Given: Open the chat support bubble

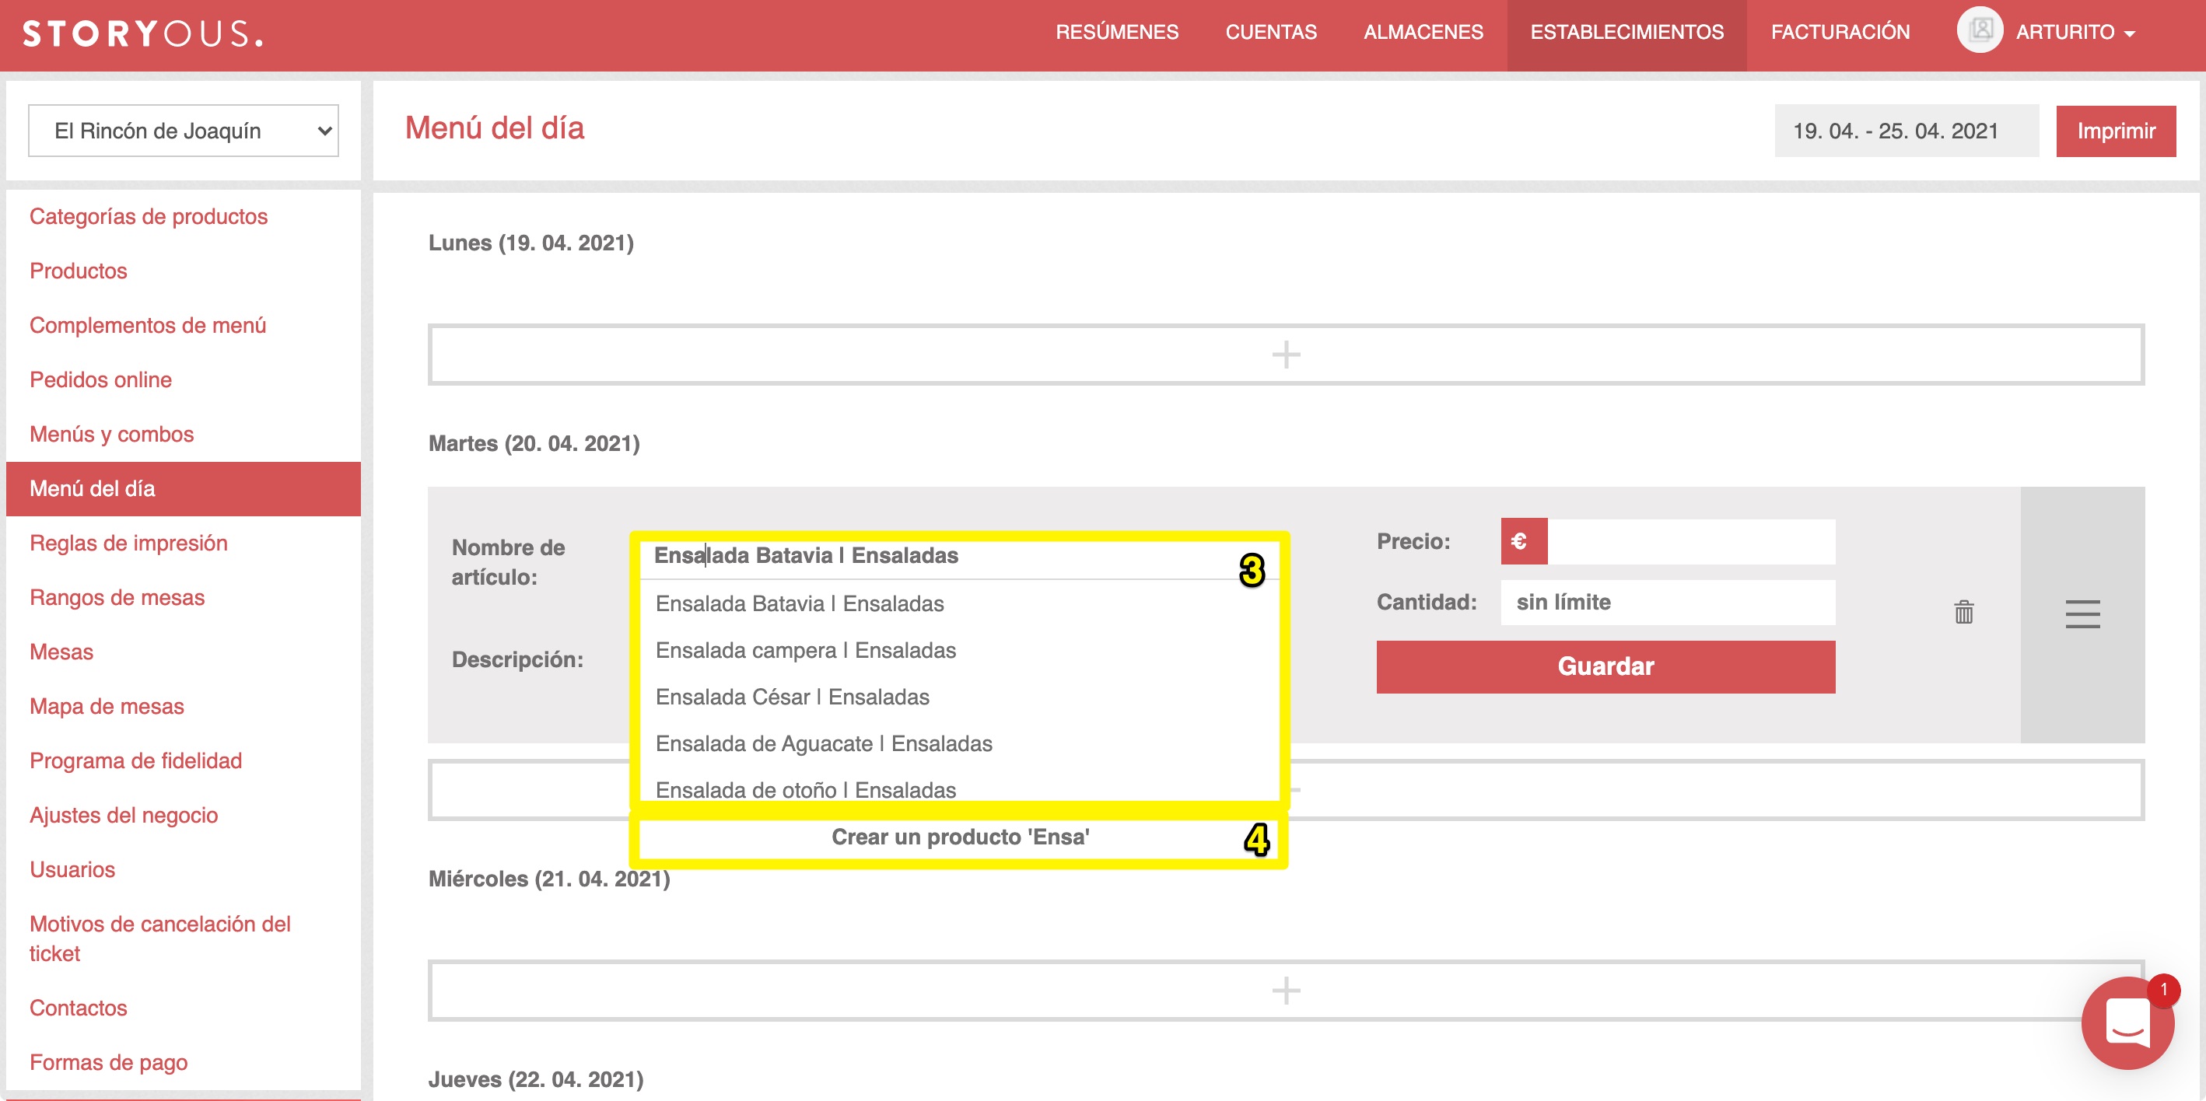Looking at the screenshot, I should [2127, 1022].
